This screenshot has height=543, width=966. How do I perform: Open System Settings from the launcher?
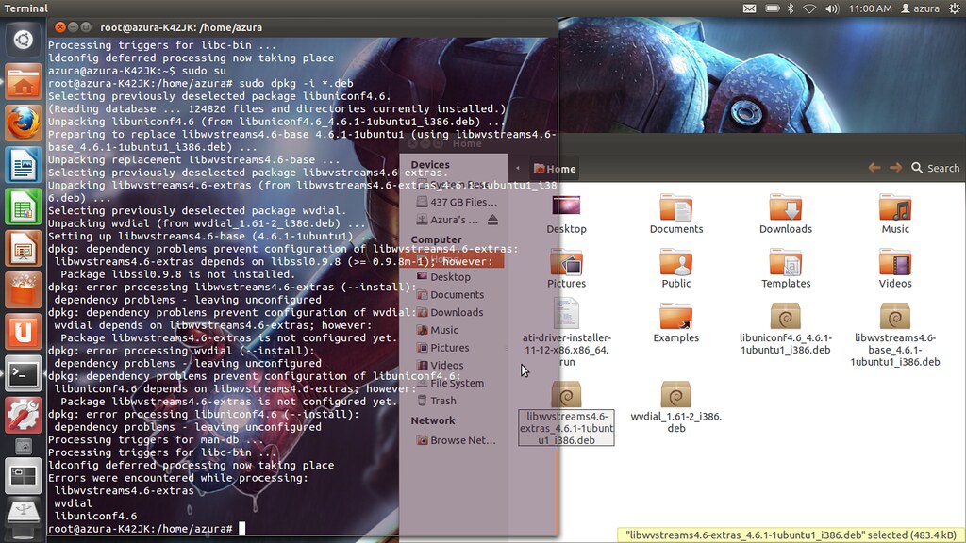point(23,415)
